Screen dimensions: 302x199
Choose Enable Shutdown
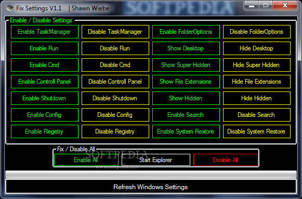[45, 98]
